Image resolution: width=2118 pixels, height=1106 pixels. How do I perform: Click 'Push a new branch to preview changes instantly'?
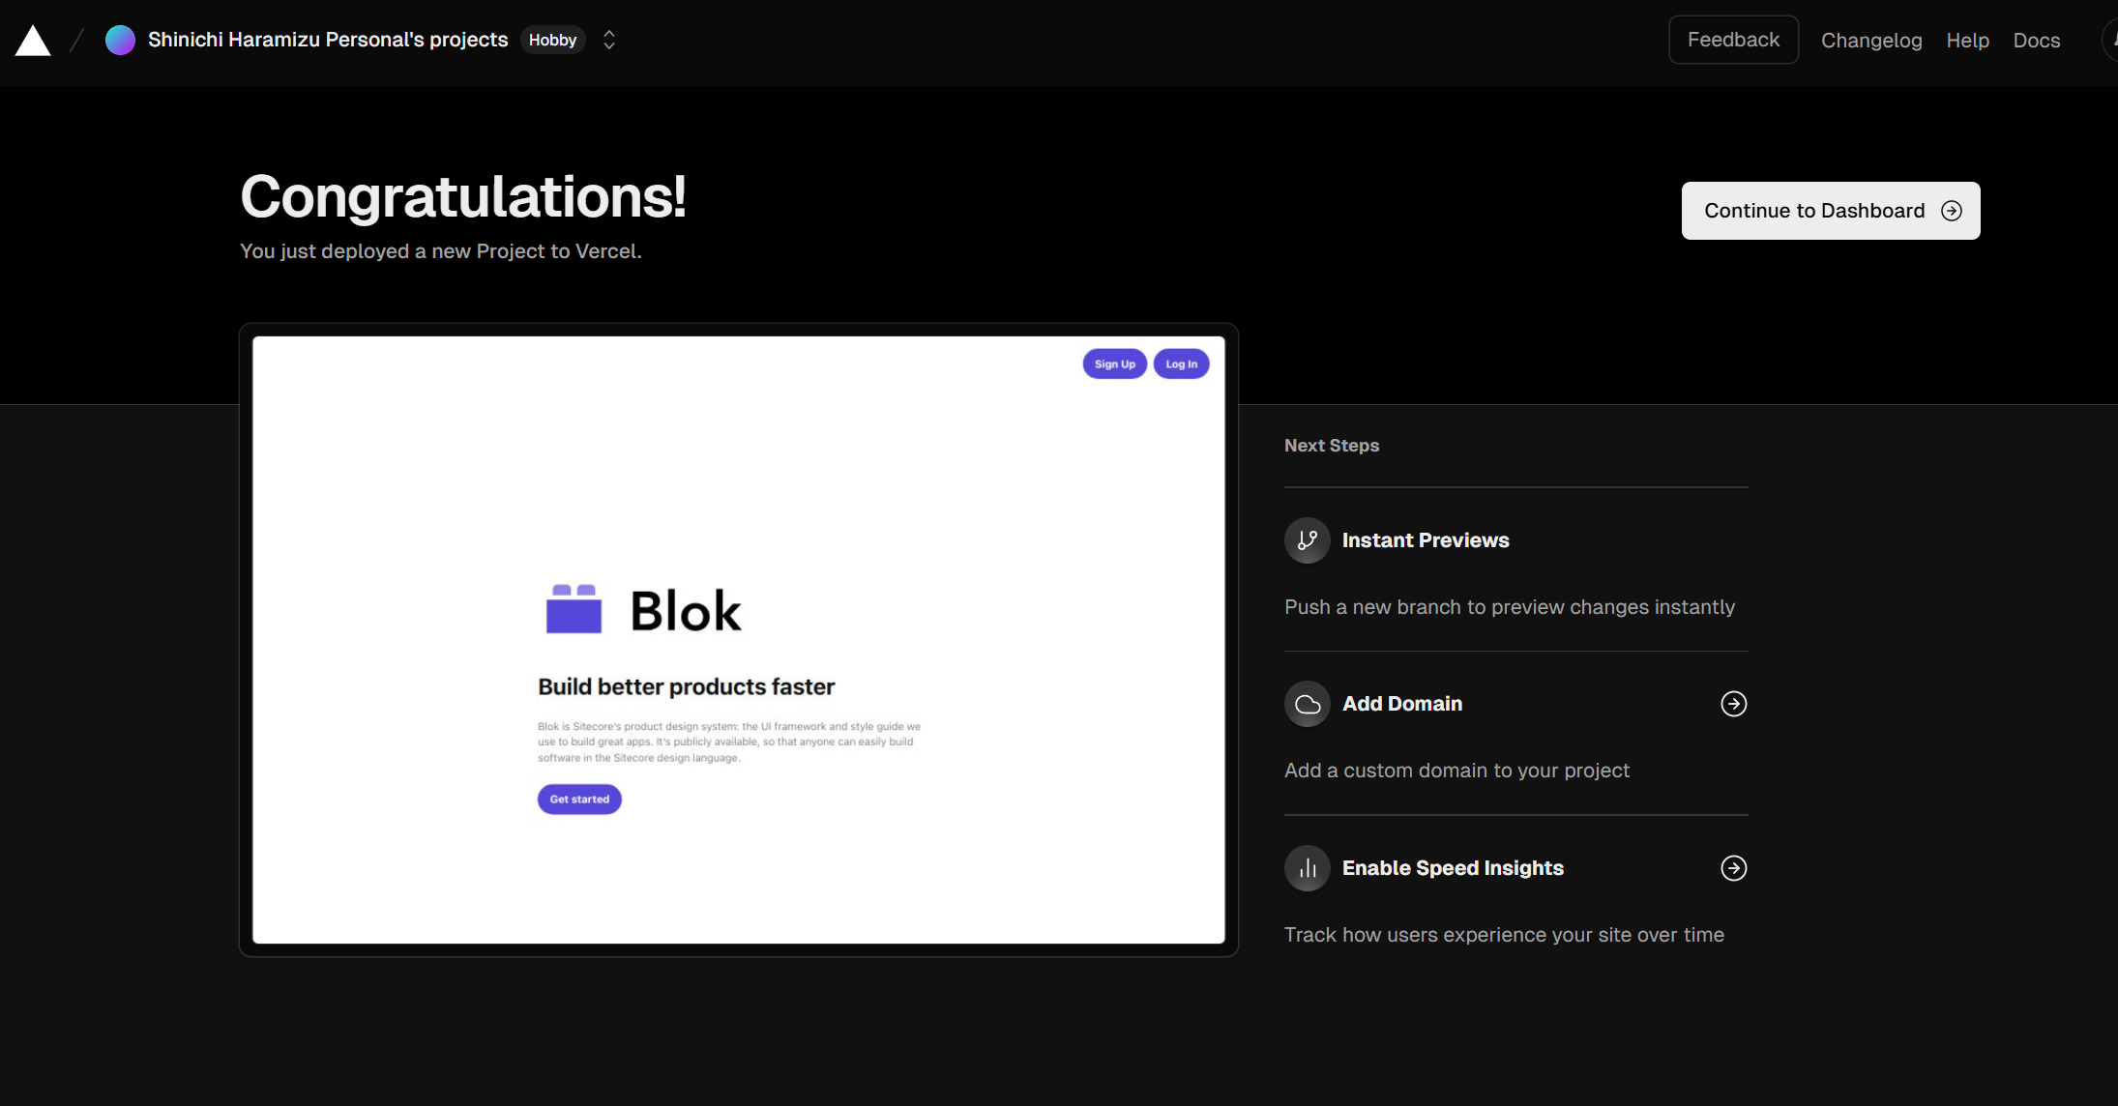point(1510,607)
